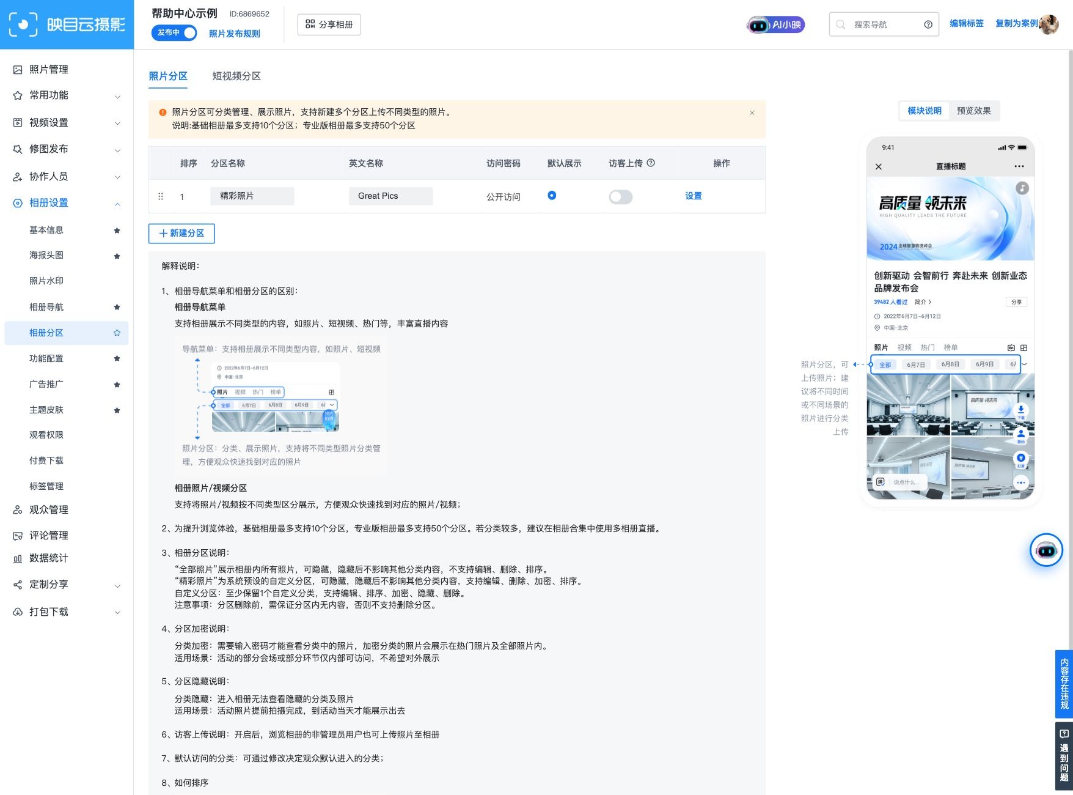Screen dimensions: 1073x795
Task: Click the star icon beside 相册导航
Action: tap(117, 307)
